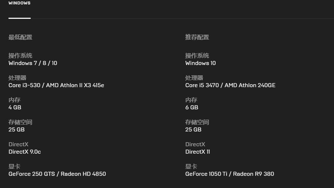The image size is (334, 188).
Task: Click Windows 7 / 8 / 10 text
Action: [33, 63]
